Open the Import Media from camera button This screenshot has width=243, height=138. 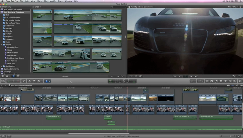click(3, 81)
